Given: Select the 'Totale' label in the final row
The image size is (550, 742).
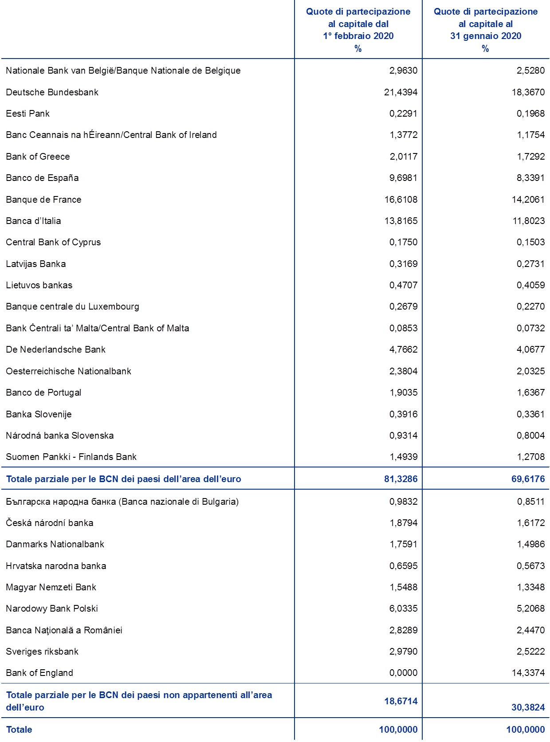Looking at the screenshot, I should [19, 730].
